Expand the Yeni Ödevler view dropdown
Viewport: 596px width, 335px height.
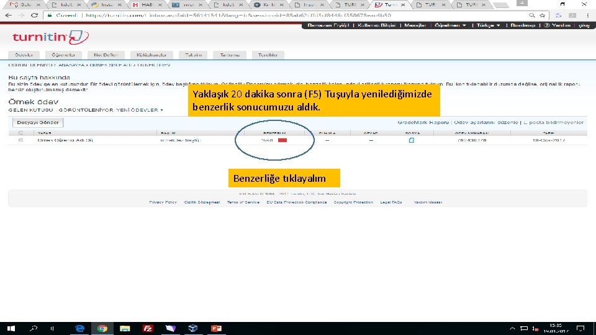click(x=140, y=110)
